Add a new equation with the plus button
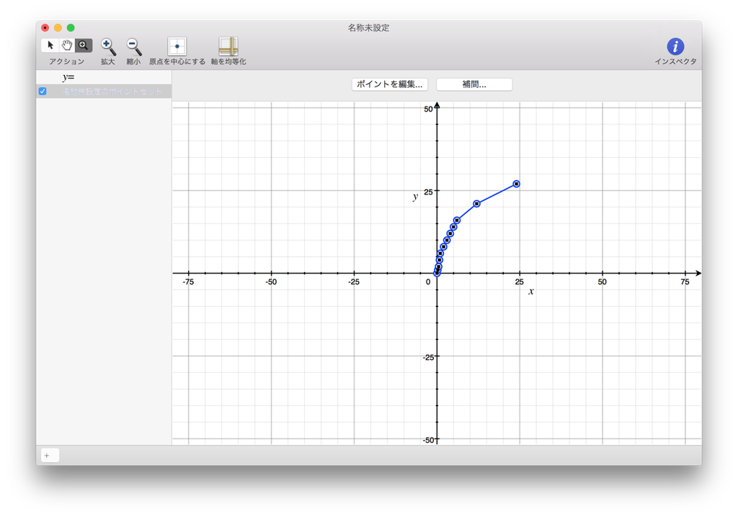The width and height of the screenshot is (738, 517). 48,455
